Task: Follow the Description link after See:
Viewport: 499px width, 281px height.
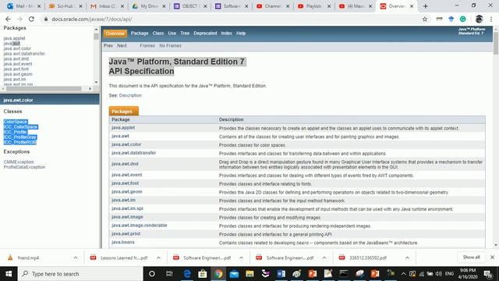Action: tap(130, 95)
